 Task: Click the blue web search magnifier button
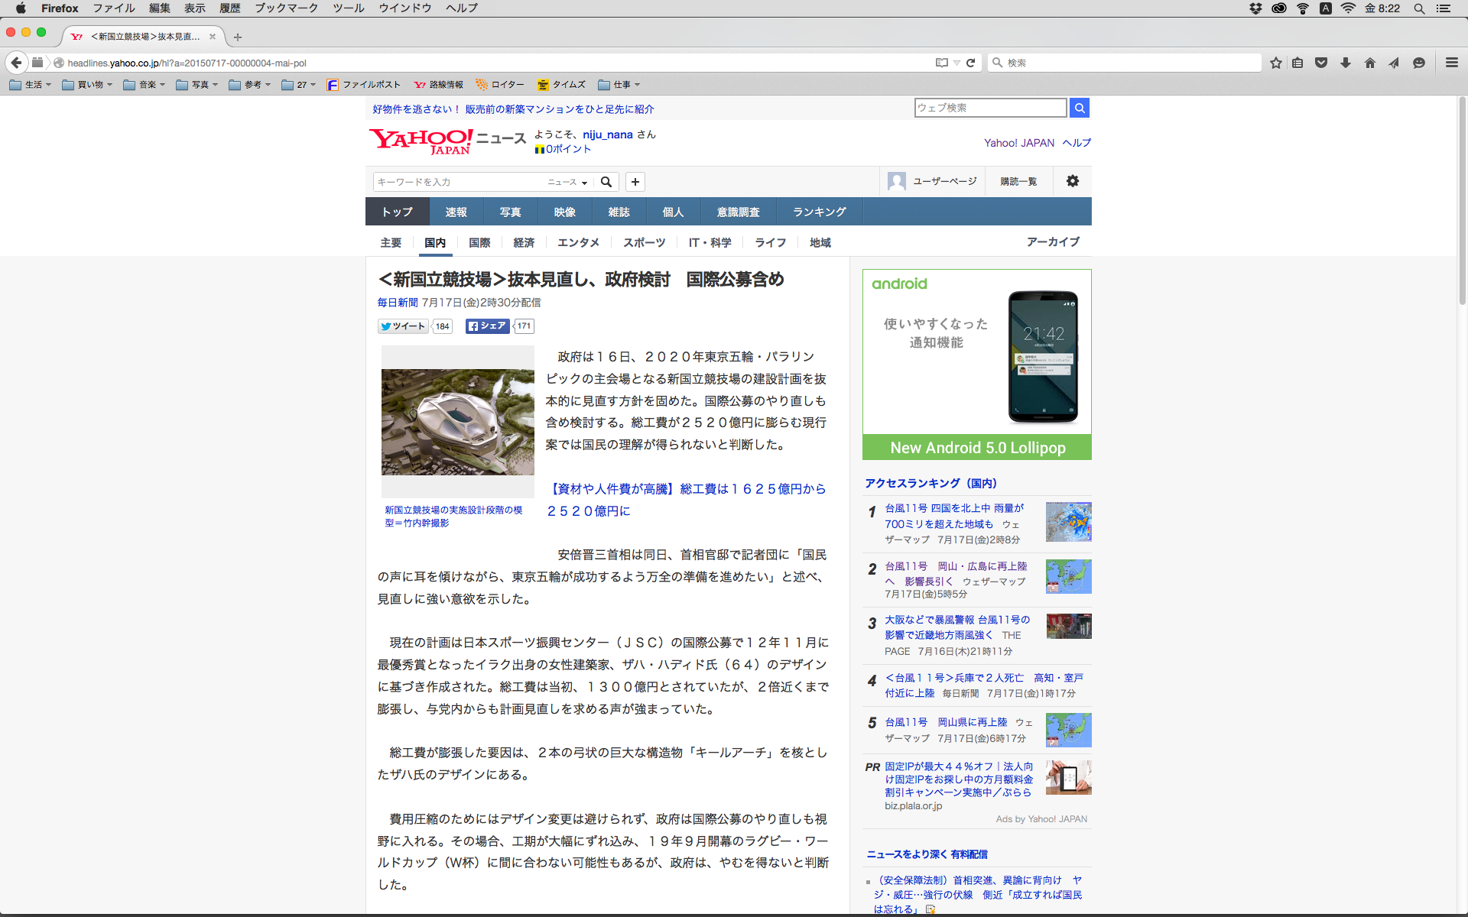pos(1079,108)
